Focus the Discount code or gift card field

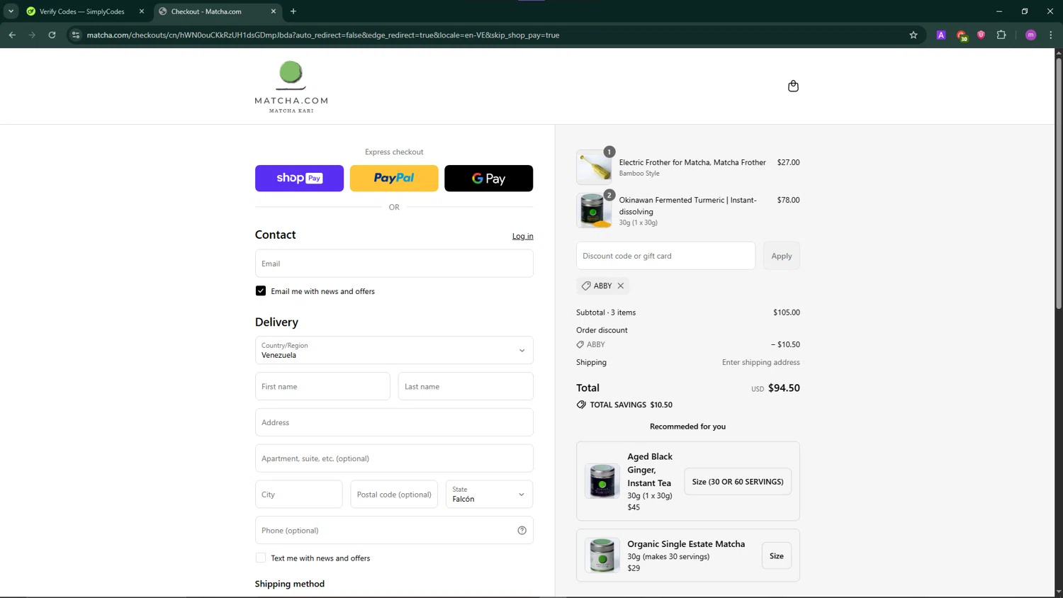(665, 256)
